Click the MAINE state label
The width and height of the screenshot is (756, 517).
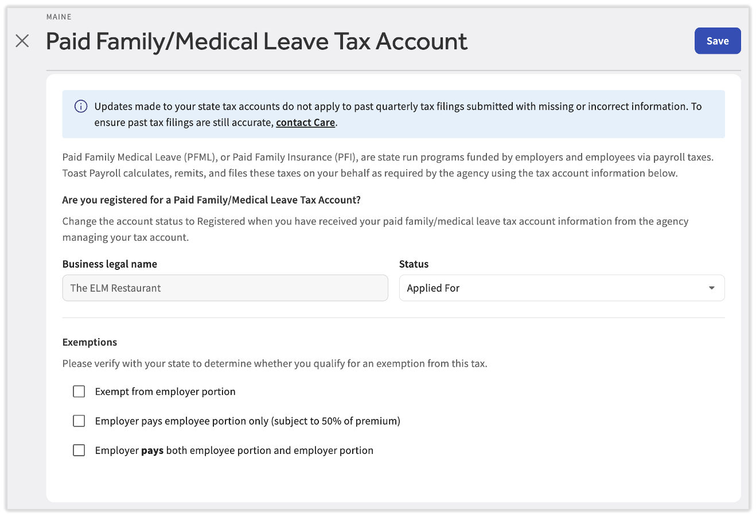pos(59,17)
